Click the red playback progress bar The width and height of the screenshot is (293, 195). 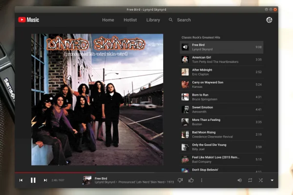(x=39, y=173)
